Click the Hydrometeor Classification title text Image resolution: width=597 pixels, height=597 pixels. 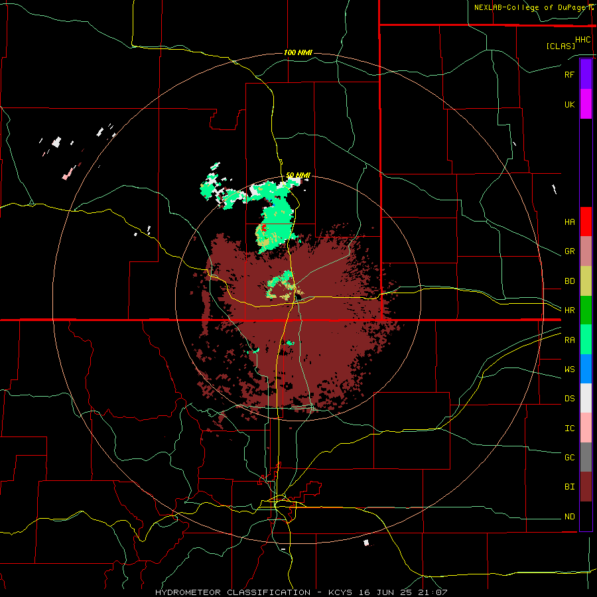(233, 592)
